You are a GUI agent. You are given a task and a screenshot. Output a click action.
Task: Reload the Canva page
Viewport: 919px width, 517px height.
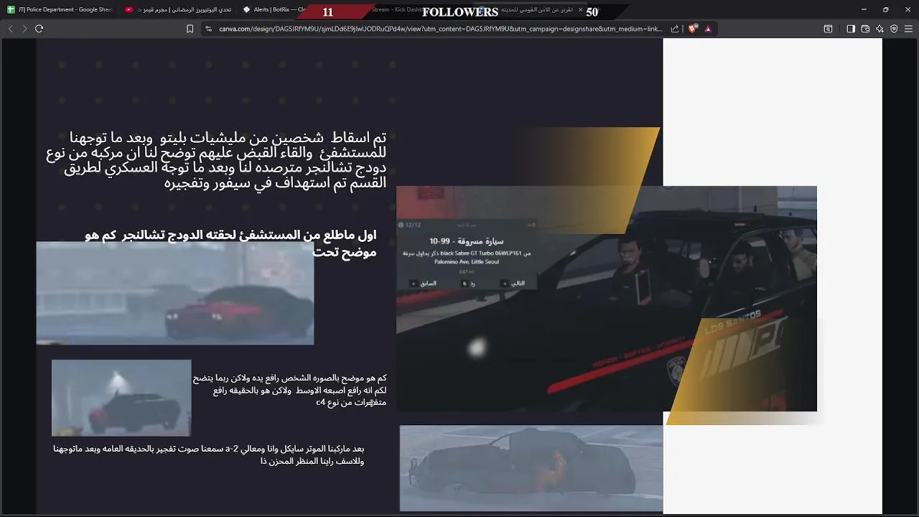[x=39, y=29]
